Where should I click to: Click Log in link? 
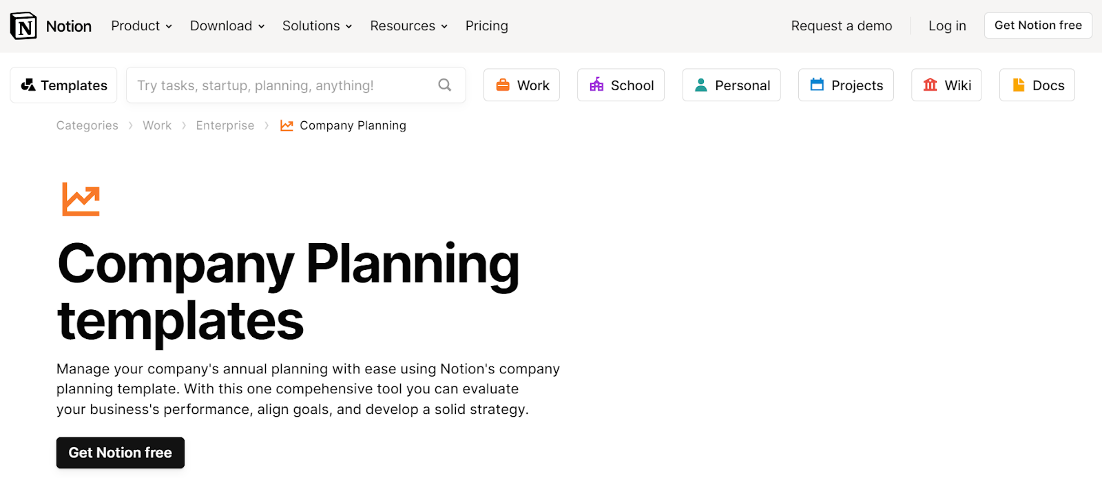pos(947,26)
